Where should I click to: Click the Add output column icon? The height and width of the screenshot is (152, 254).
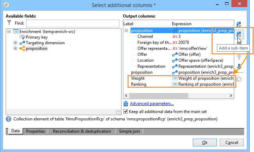point(239,25)
